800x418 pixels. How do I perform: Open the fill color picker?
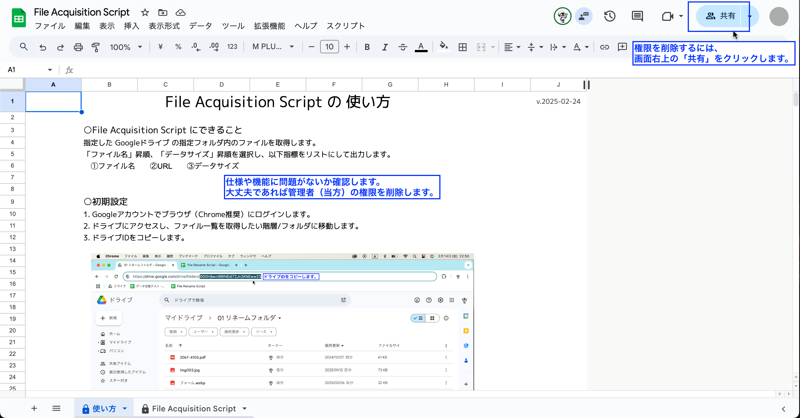coord(443,47)
